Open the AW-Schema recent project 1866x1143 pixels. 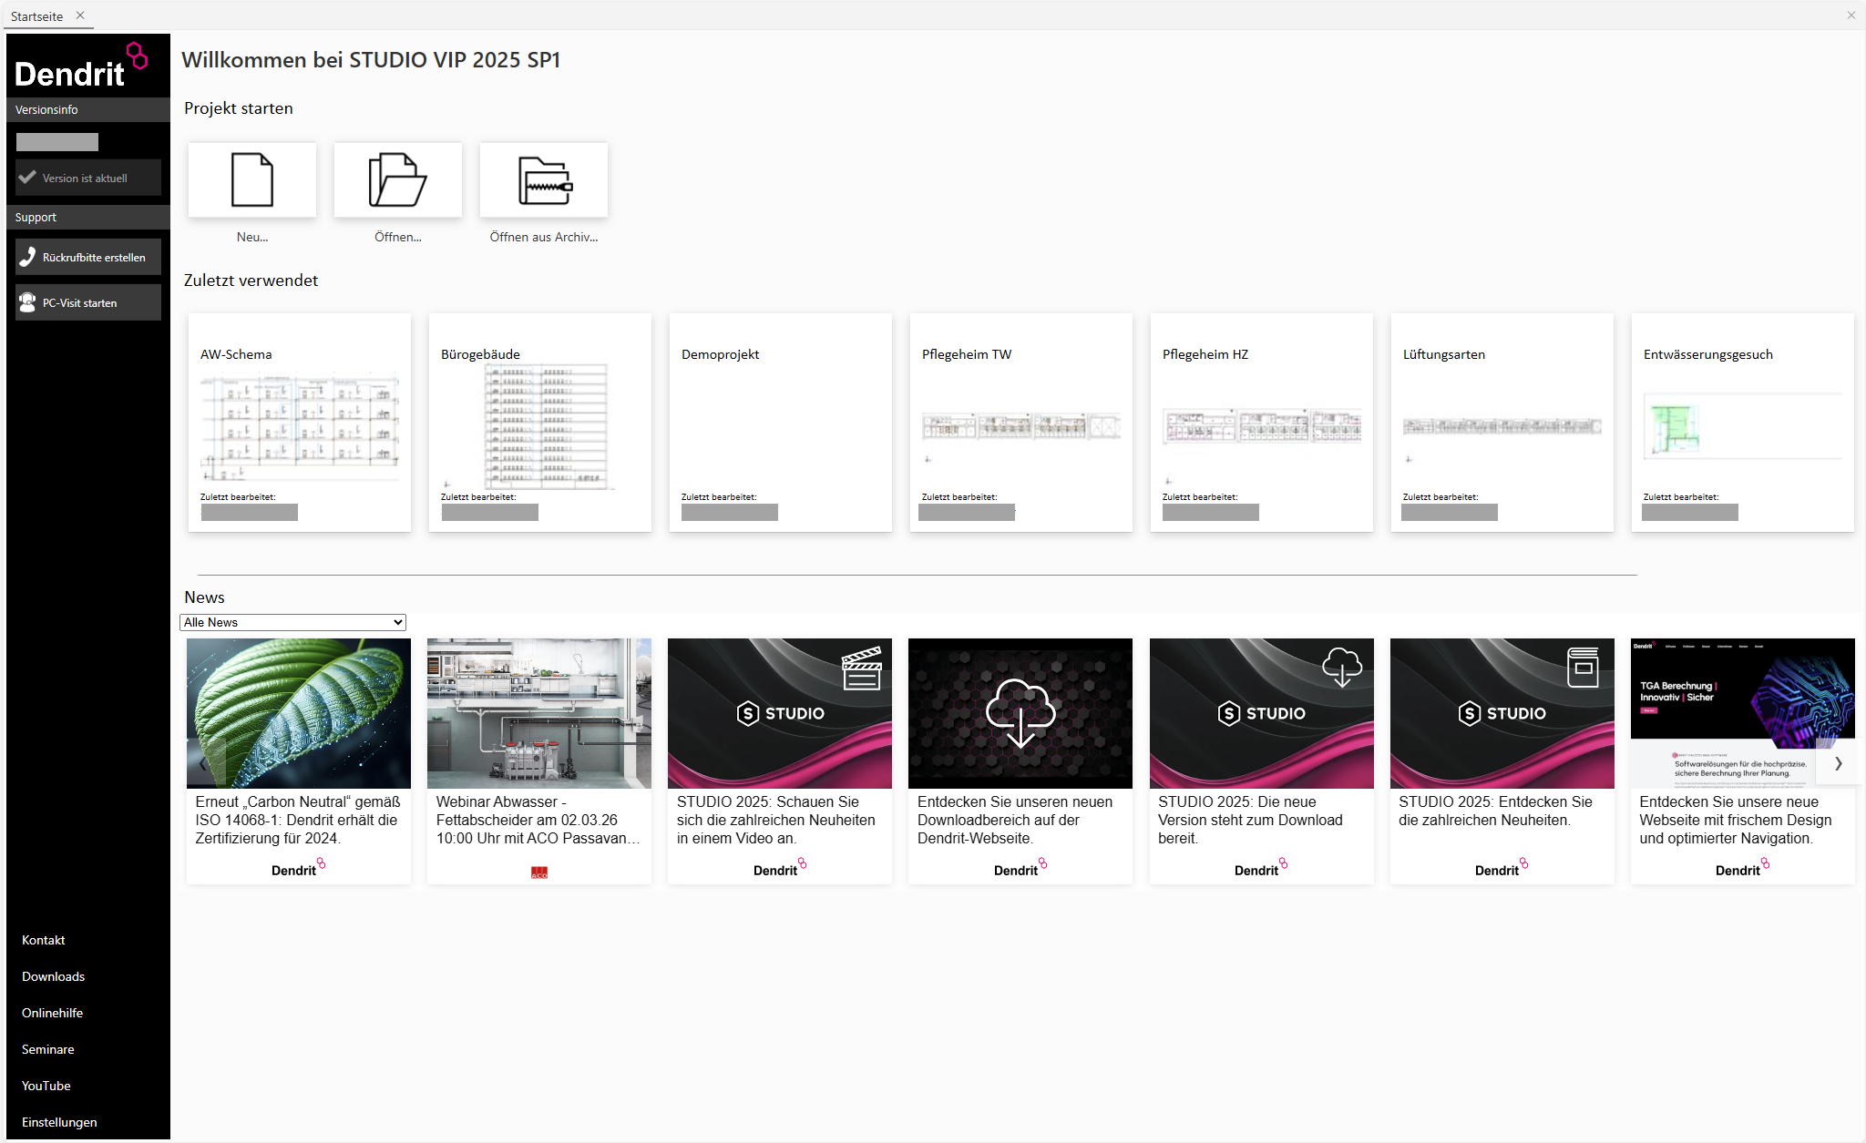tap(300, 423)
